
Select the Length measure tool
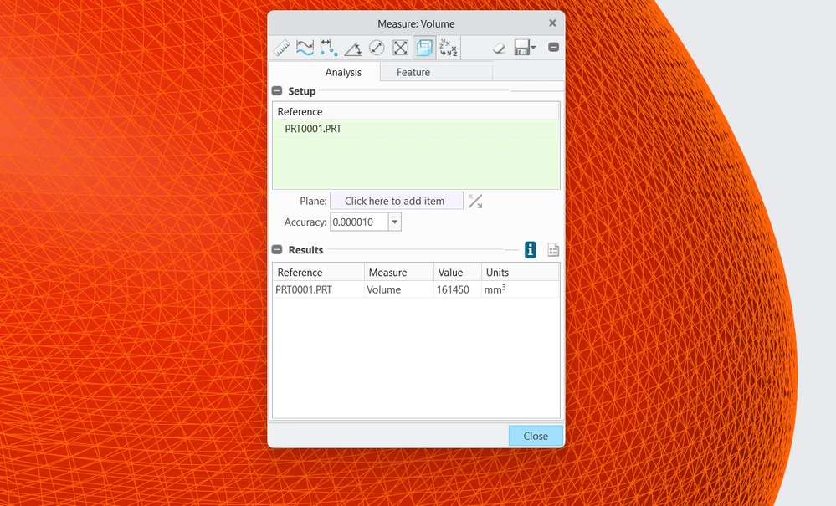(305, 48)
